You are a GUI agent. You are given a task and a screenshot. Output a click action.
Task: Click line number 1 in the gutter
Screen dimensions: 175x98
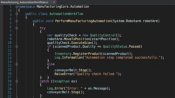[11, 7]
